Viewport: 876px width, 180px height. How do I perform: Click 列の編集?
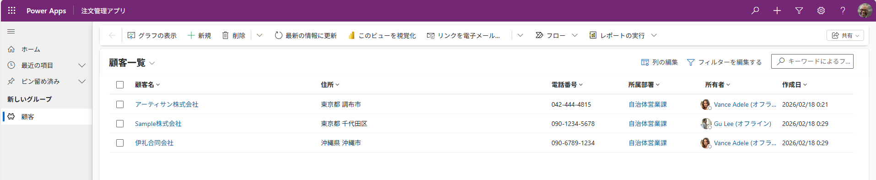tap(660, 62)
